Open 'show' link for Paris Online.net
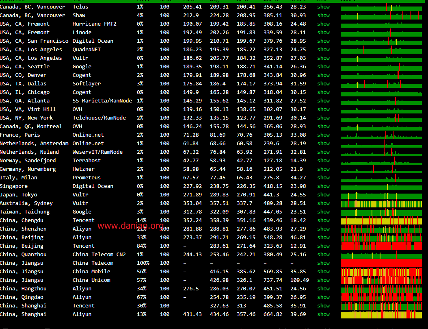Viewport: 428px width, 329px height. pos(324,135)
